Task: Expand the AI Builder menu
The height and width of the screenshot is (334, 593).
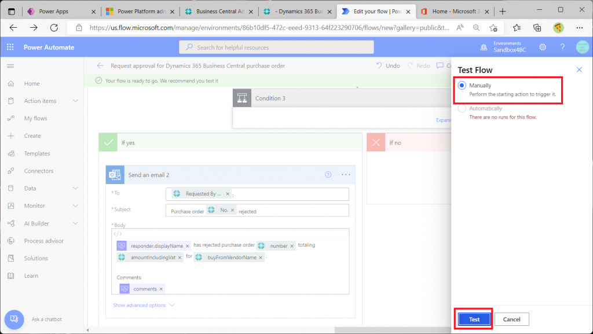Action: point(75,223)
